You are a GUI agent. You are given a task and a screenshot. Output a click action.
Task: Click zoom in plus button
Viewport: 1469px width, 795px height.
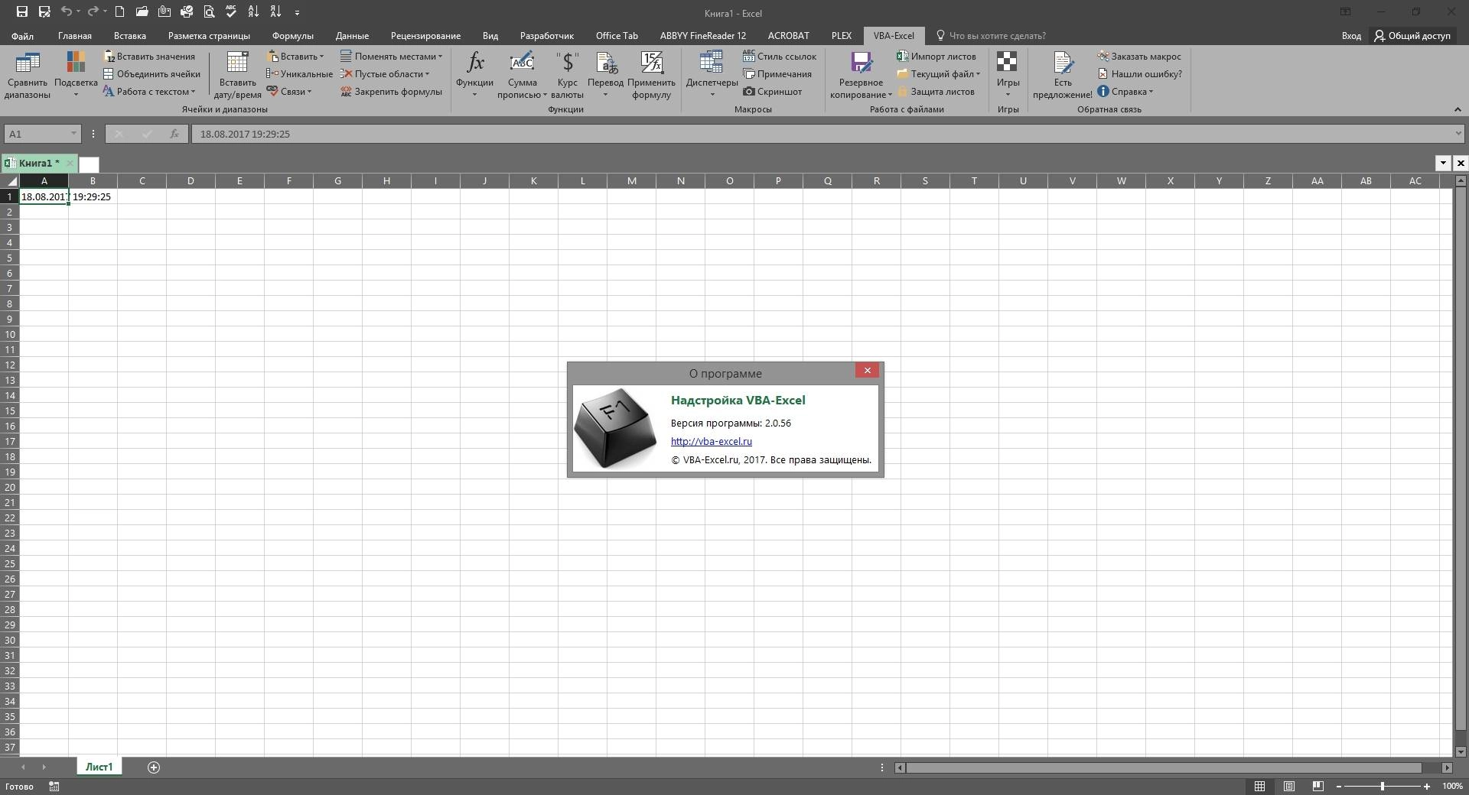coord(1427,786)
